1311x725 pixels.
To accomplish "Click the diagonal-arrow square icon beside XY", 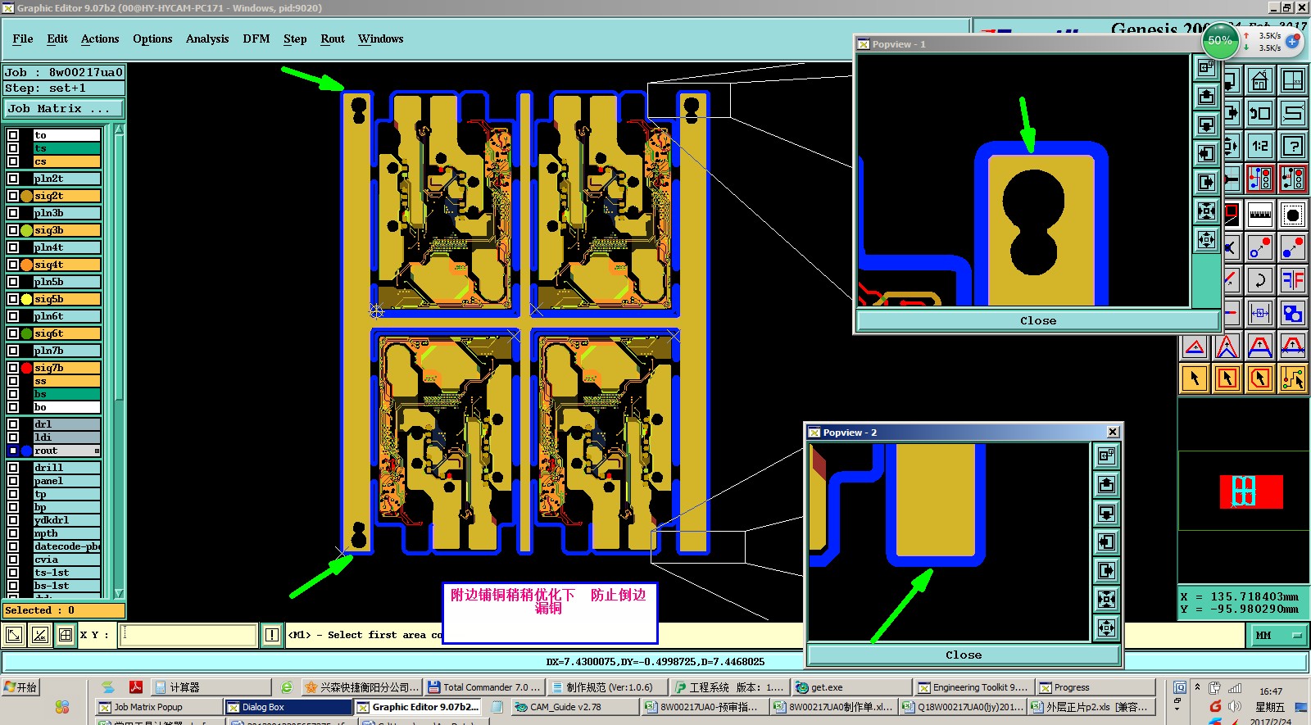I will [x=14, y=635].
